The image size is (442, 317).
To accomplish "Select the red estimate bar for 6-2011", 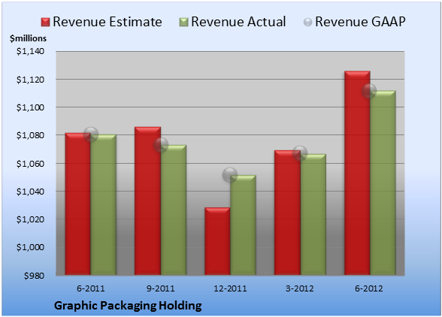I will click(78, 204).
